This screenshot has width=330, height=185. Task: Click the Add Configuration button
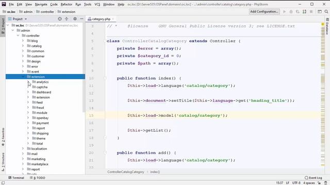265,11
